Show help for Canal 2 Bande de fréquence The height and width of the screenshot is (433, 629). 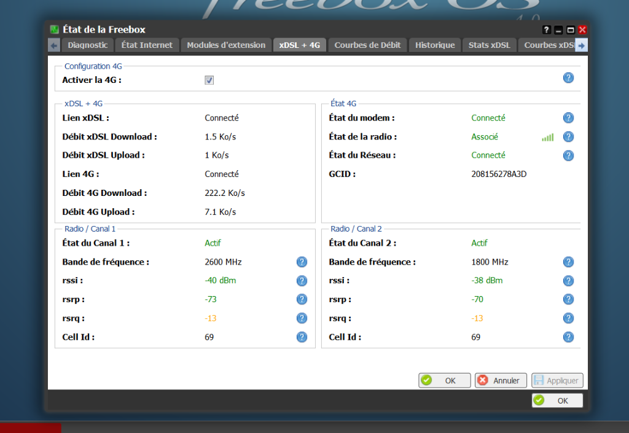tap(568, 262)
